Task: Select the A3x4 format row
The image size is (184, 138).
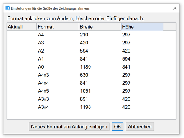Action: (91, 107)
